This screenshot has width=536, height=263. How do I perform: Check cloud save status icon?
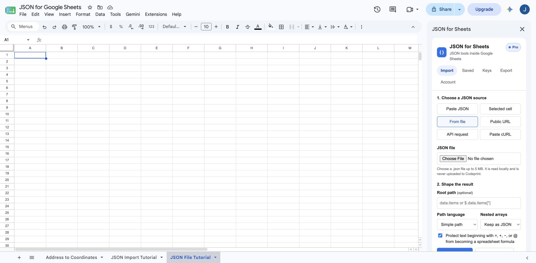pyautogui.click(x=110, y=7)
